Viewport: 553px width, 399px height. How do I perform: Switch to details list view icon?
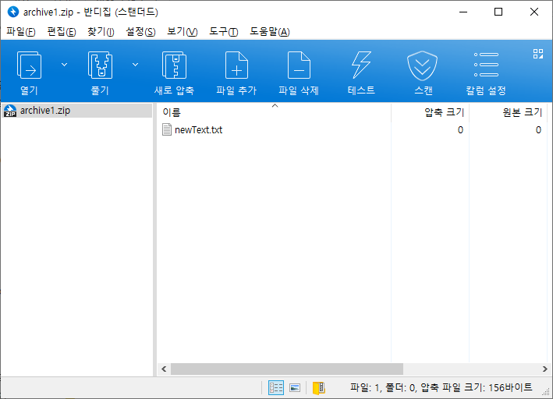(x=276, y=388)
